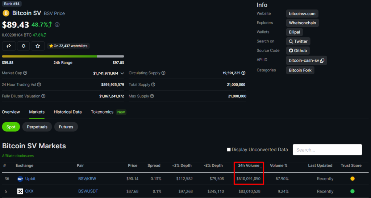Click the yellow trust score dot for Upbit

click(x=352, y=179)
